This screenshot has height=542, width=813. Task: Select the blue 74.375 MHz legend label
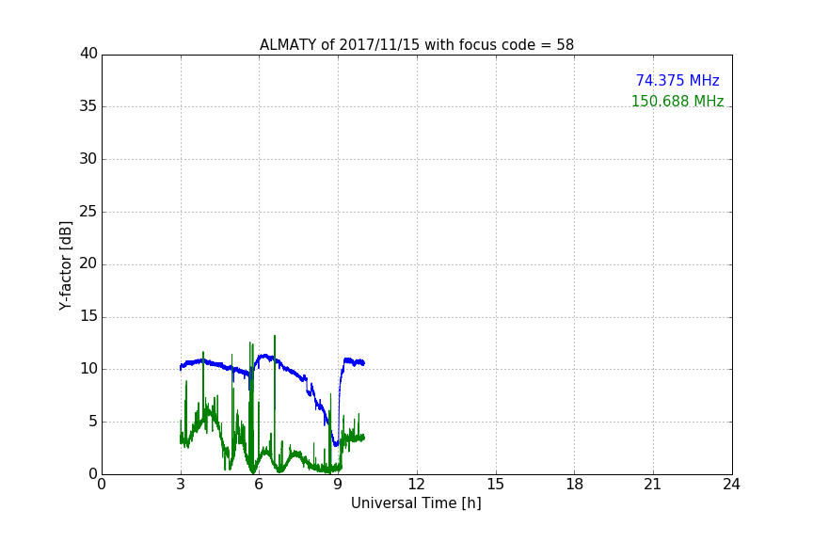(677, 80)
